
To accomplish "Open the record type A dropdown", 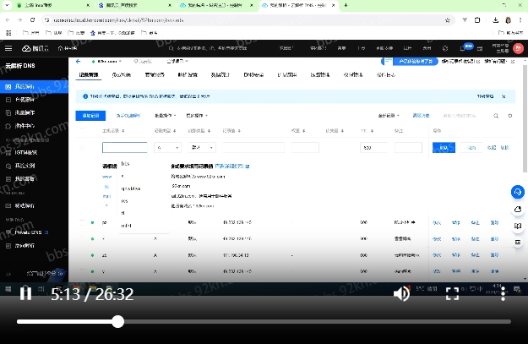I will point(167,147).
